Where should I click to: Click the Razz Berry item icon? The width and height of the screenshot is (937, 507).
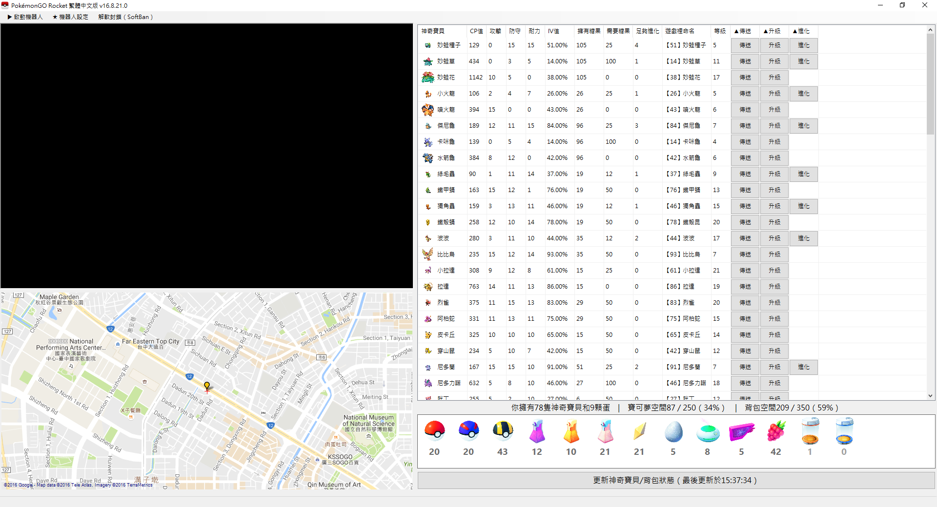(x=775, y=431)
